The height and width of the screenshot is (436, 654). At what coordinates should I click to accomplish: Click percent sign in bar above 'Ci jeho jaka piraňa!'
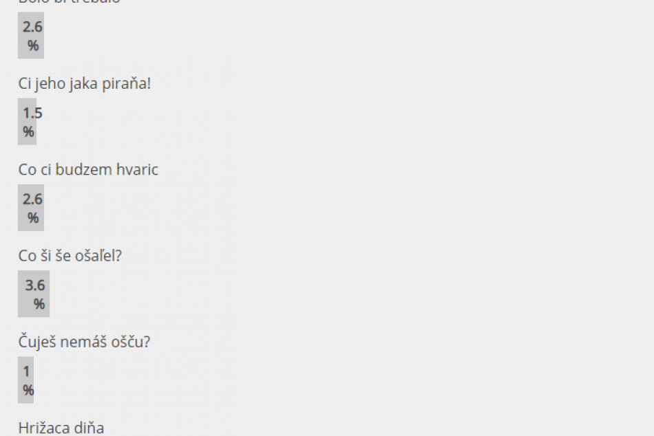[33, 45]
